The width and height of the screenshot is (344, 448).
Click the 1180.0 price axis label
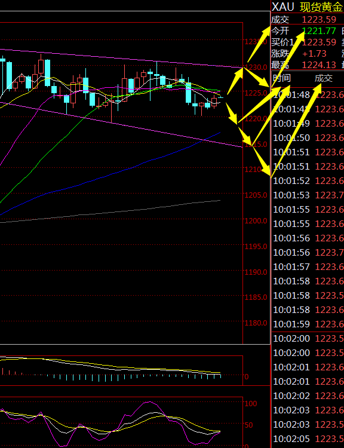[x=256, y=323]
